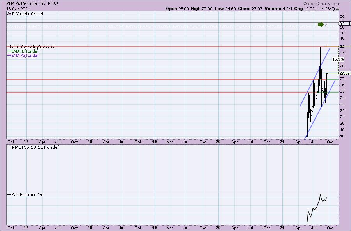Click the 31 price axis label
This screenshot has width=351, height=231.
(342, 53)
